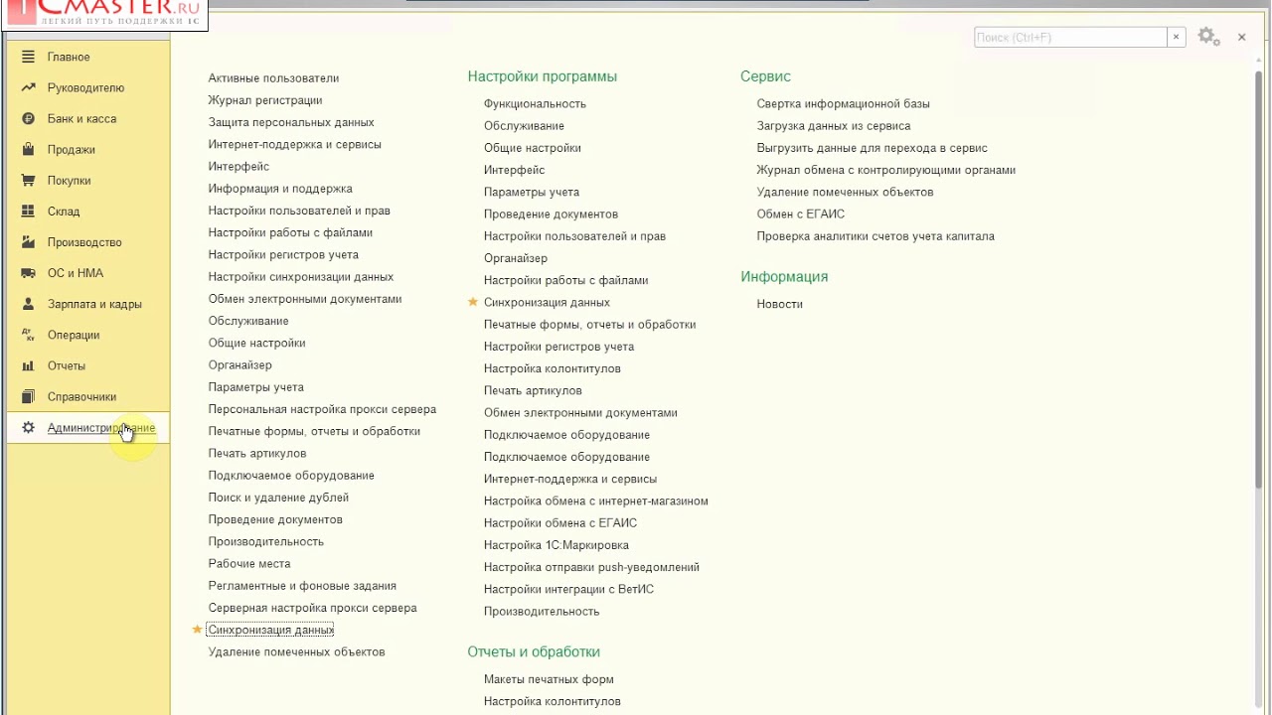Image resolution: width=1272 pixels, height=715 pixels.
Task: Click the Отчеты и обработки section heading
Action: point(534,652)
